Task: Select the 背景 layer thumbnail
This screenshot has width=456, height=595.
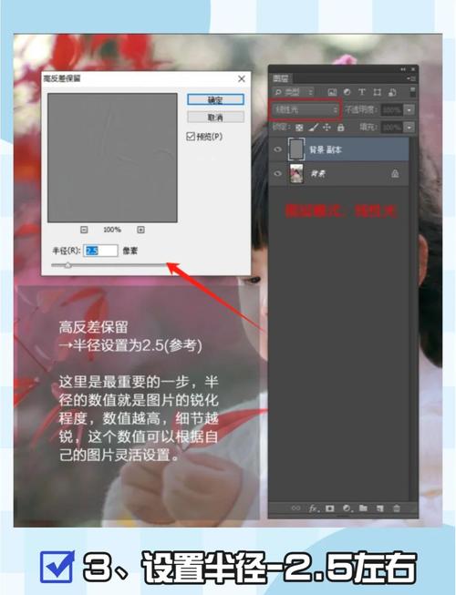Action: click(296, 173)
